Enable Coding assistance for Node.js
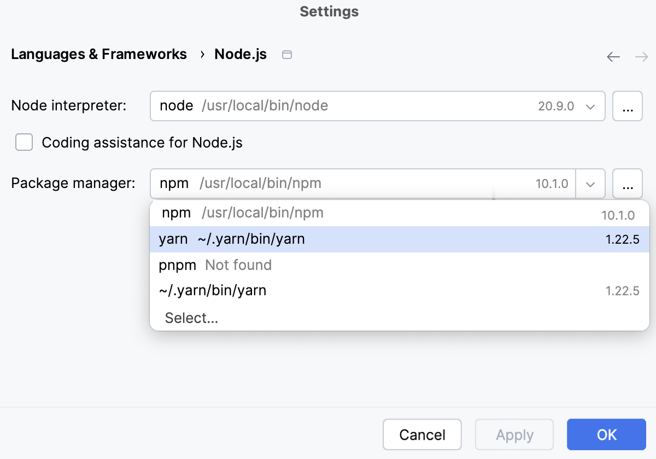The image size is (656, 459). (x=24, y=142)
